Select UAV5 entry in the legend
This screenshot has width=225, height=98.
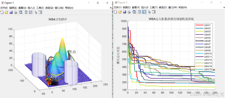click(204, 38)
